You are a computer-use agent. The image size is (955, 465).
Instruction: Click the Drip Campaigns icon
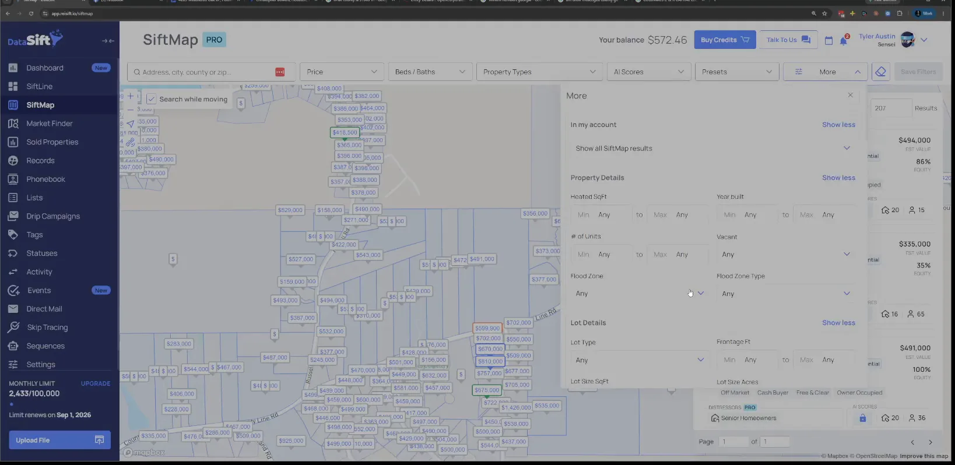[13, 216]
